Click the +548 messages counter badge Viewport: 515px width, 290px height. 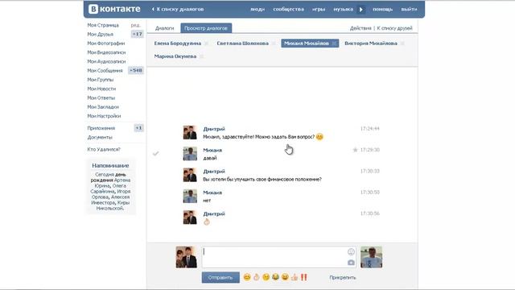pyautogui.click(x=136, y=70)
